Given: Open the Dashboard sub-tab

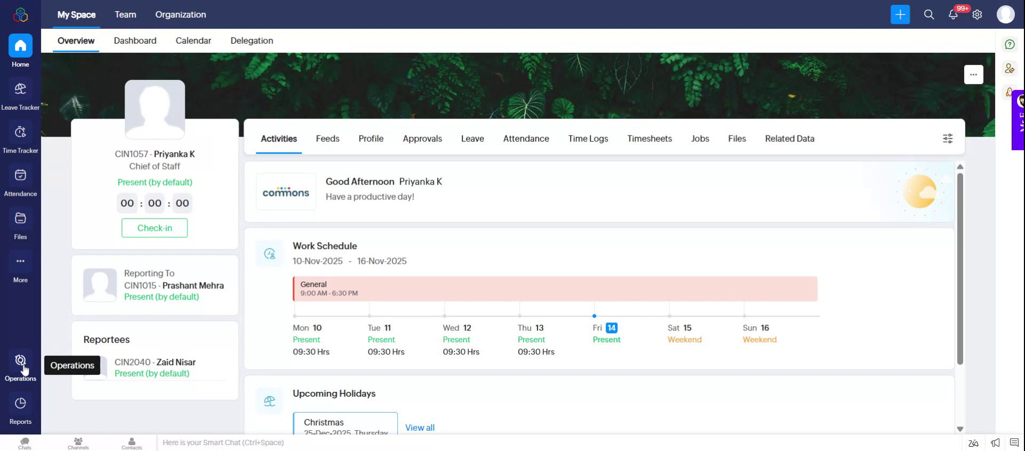Looking at the screenshot, I should [135, 41].
